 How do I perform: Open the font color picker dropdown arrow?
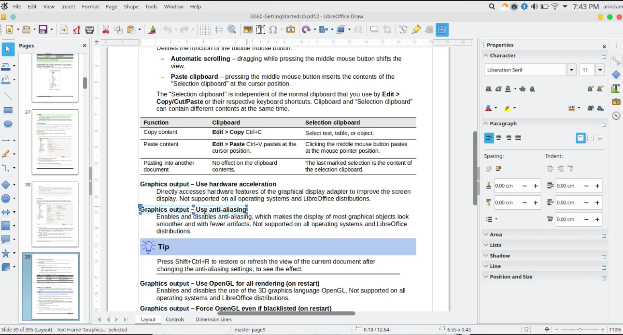point(496,108)
